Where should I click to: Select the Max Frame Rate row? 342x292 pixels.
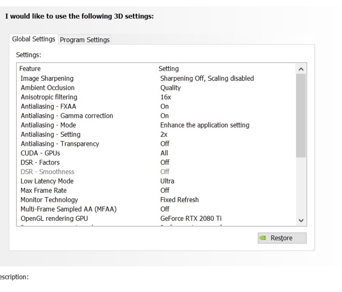[44, 190]
